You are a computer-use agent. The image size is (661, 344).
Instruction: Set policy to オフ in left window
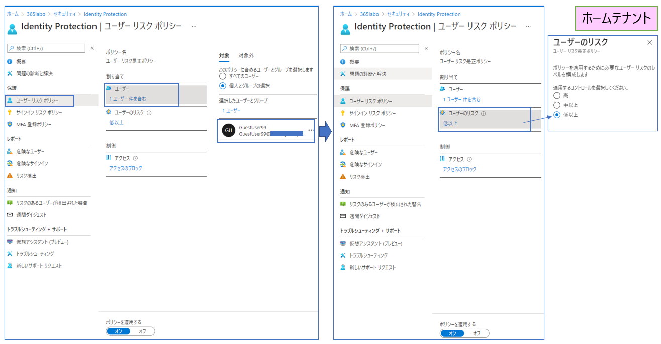pyautogui.click(x=142, y=331)
